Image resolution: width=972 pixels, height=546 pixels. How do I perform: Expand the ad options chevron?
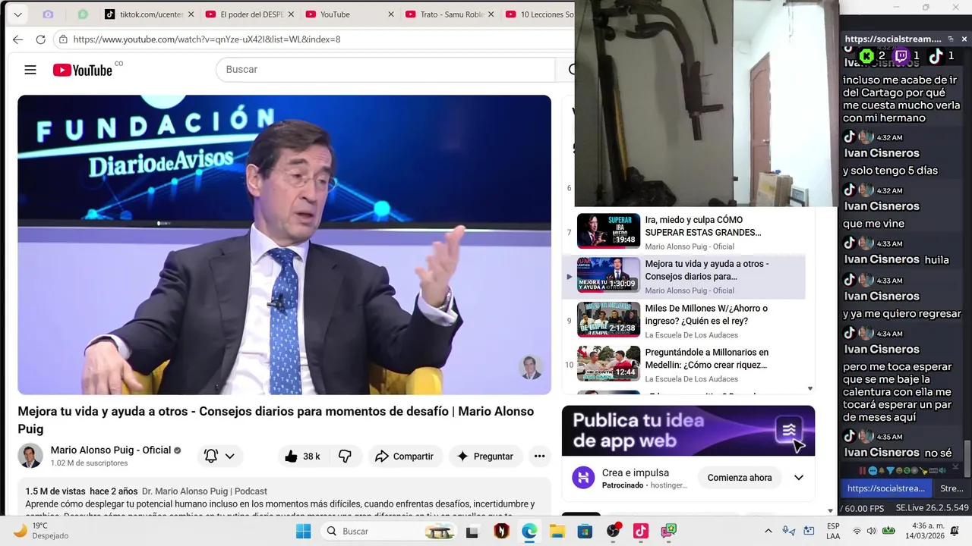coord(799,478)
